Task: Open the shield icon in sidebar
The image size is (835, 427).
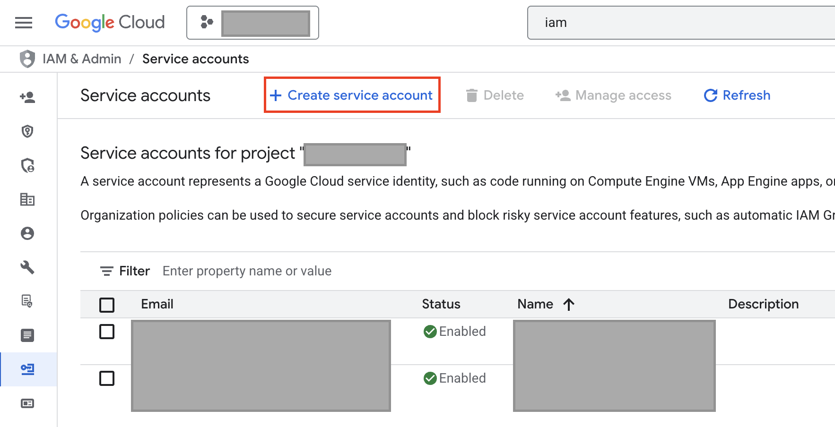Action: (27, 131)
